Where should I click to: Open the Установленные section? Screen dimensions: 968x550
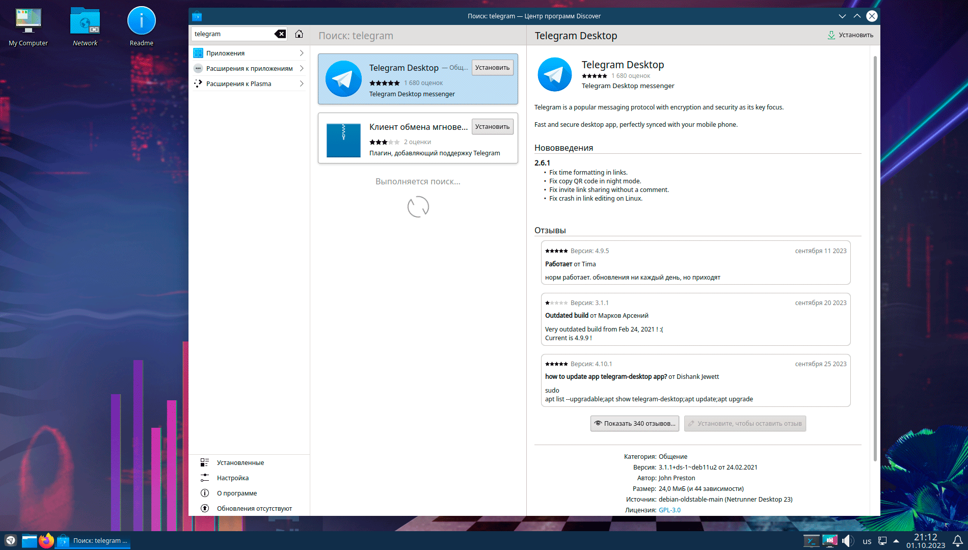pos(240,462)
